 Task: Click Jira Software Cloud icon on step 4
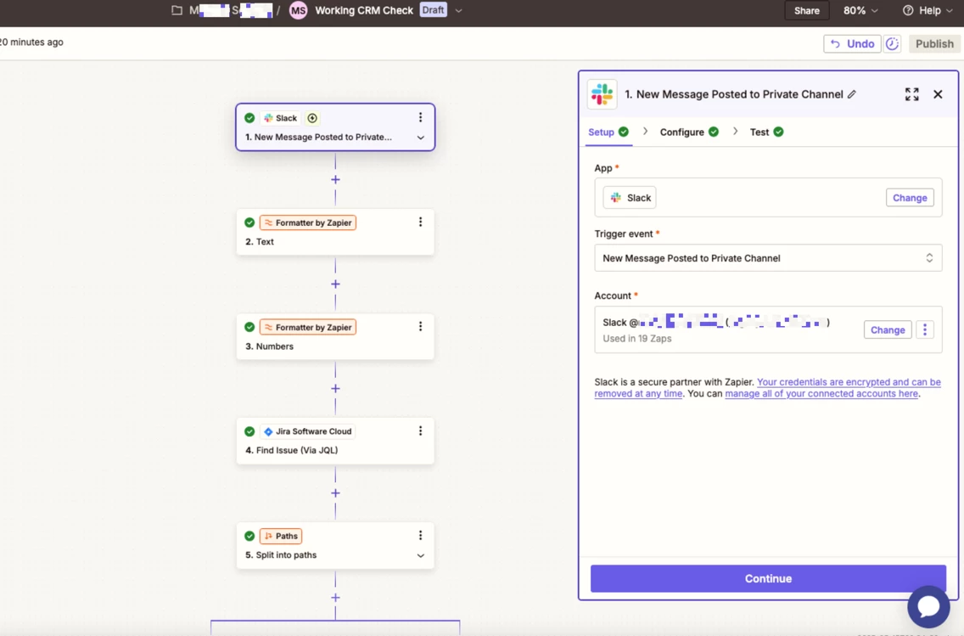(x=269, y=432)
